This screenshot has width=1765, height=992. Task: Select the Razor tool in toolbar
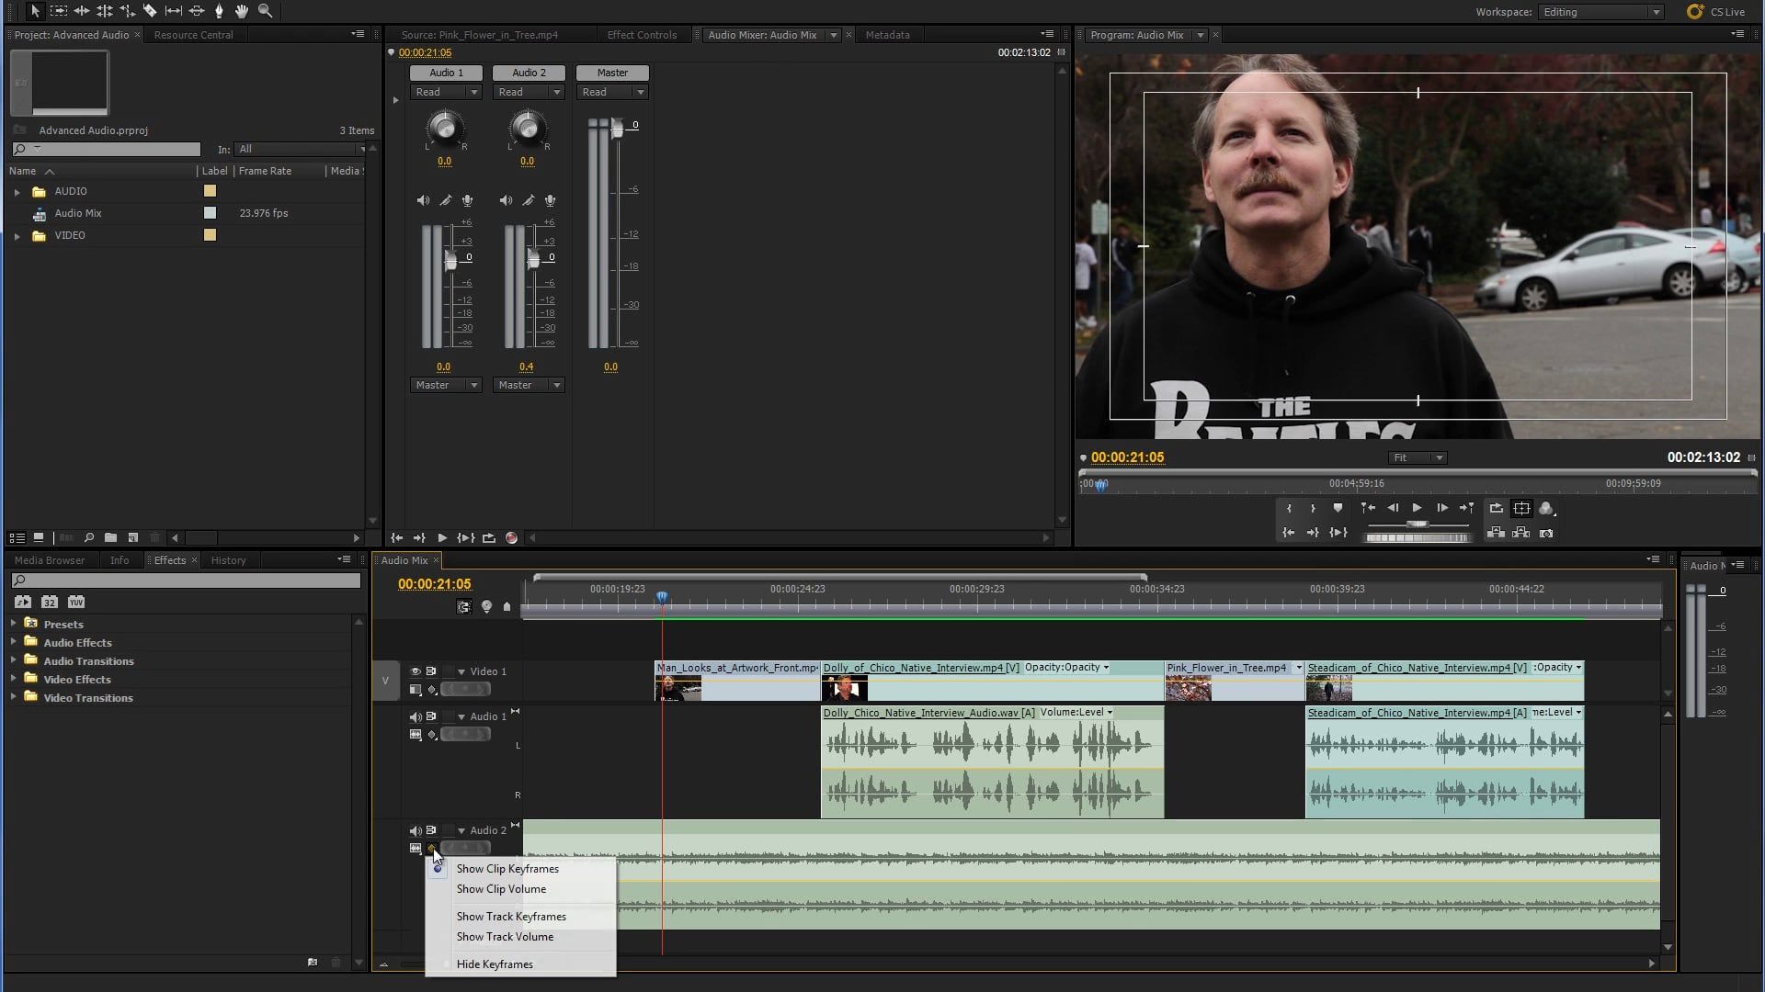point(150,11)
